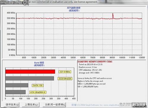This screenshot has height=108, width=148.
Task: Click the SATA 150 label
Action: (x=38, y=86)
